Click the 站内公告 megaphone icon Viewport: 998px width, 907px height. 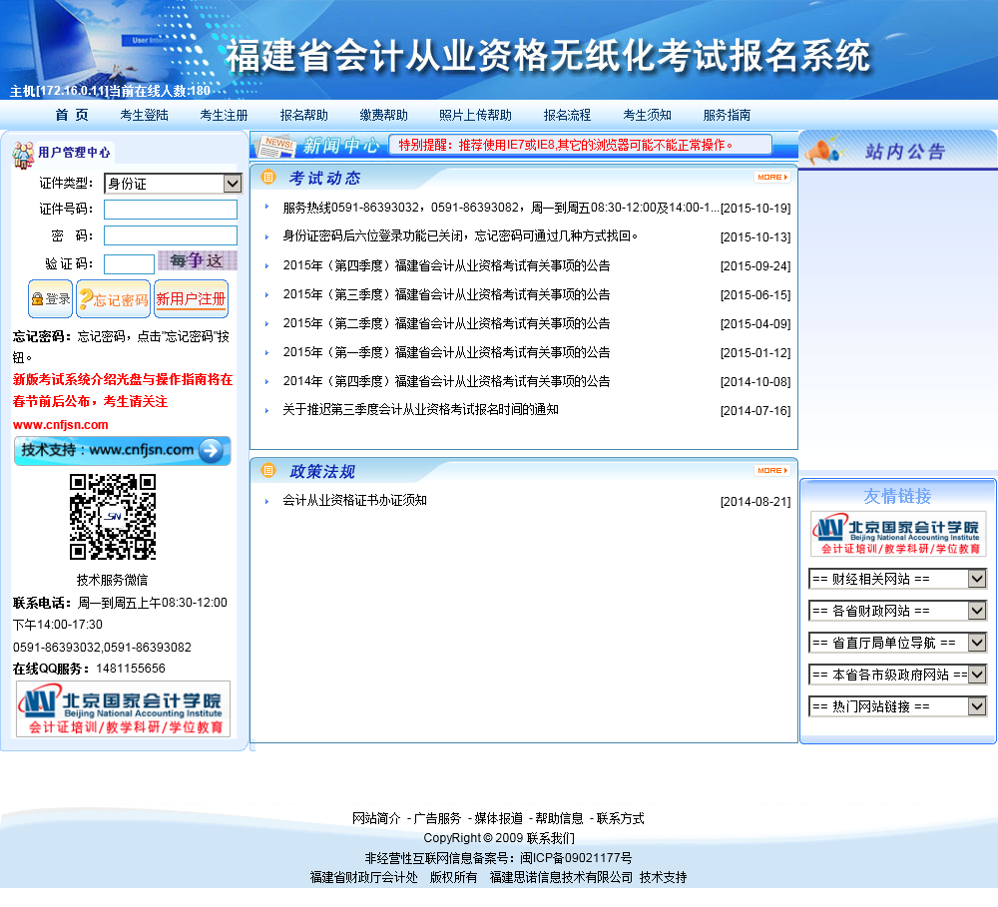pos(823,151)
